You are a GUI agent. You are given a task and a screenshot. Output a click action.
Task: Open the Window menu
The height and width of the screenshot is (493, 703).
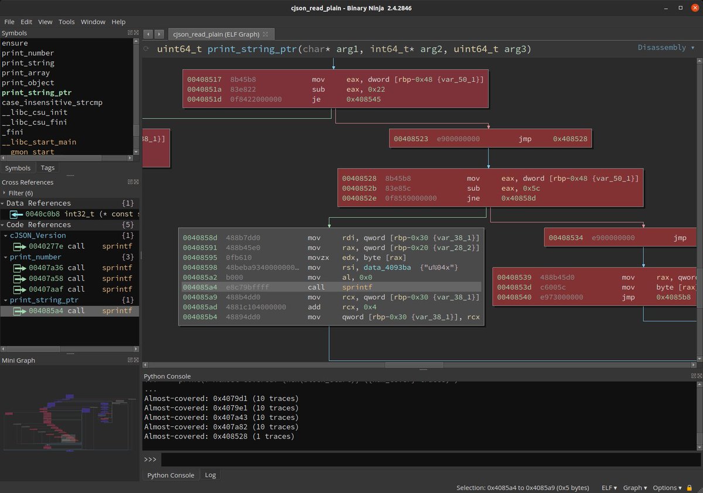93,22
